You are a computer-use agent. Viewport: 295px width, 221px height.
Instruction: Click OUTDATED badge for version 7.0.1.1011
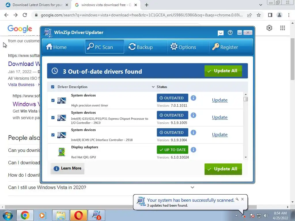(173, 98)
